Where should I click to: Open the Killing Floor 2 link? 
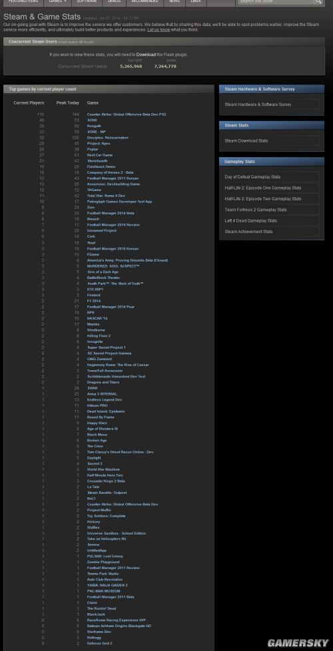click(99, 336)
